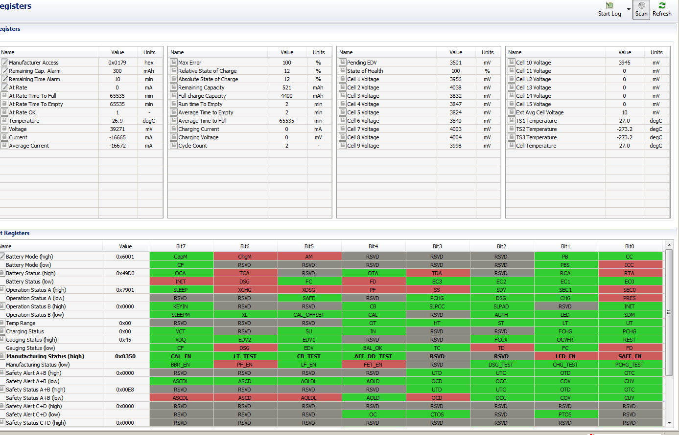Click the OCVFR bit cell in Gauging Status
Screen dimensions: 679x435
566,340
